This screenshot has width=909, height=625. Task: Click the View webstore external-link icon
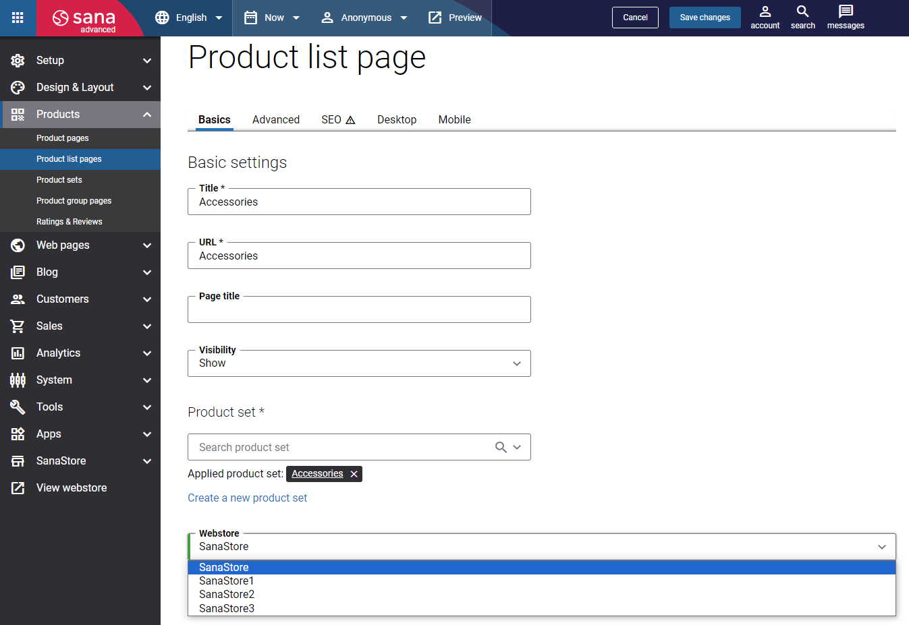[x=18, y=488]
